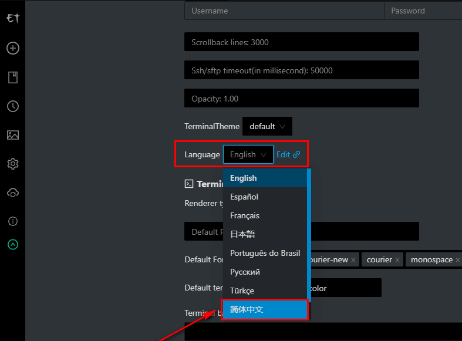This screenshot has width=462, height=341.
Task: Click the green upgrade arrow icon
Action: 12,244
